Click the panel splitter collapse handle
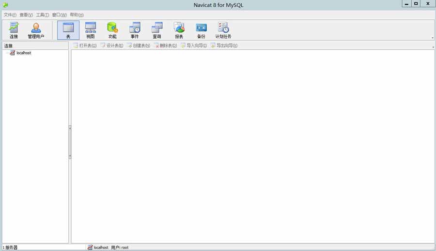436x251 pixels. [70, 142]
